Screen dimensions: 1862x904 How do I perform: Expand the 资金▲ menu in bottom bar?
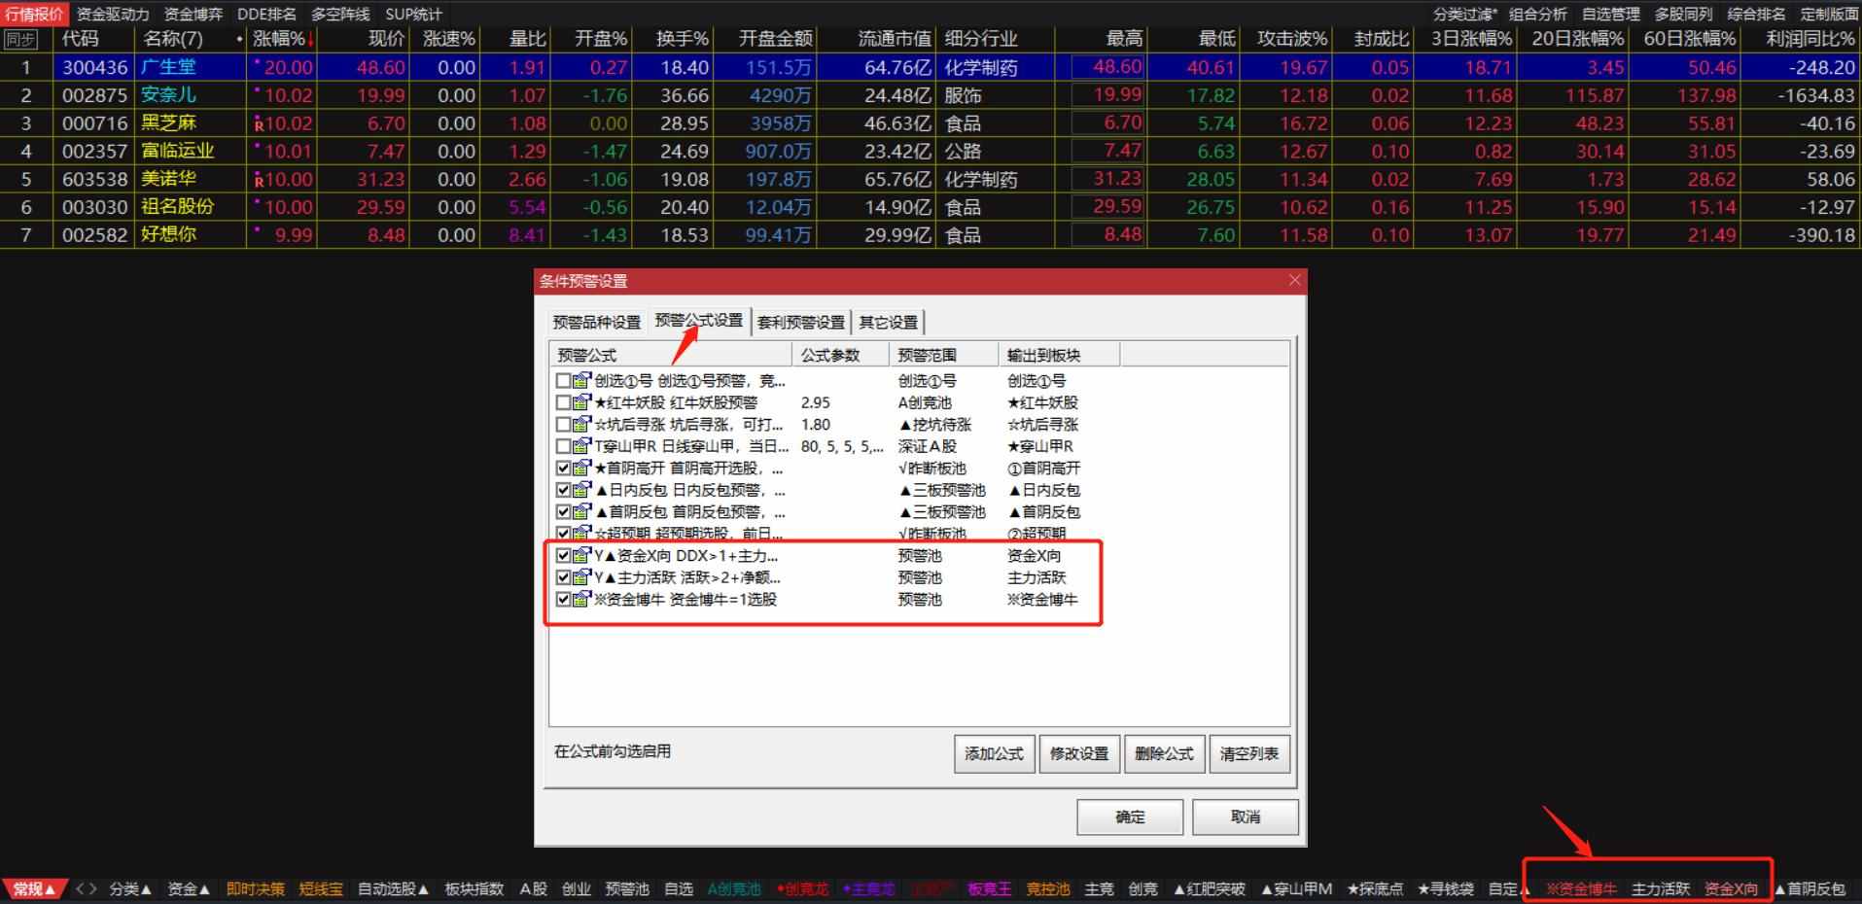[189, 888]
